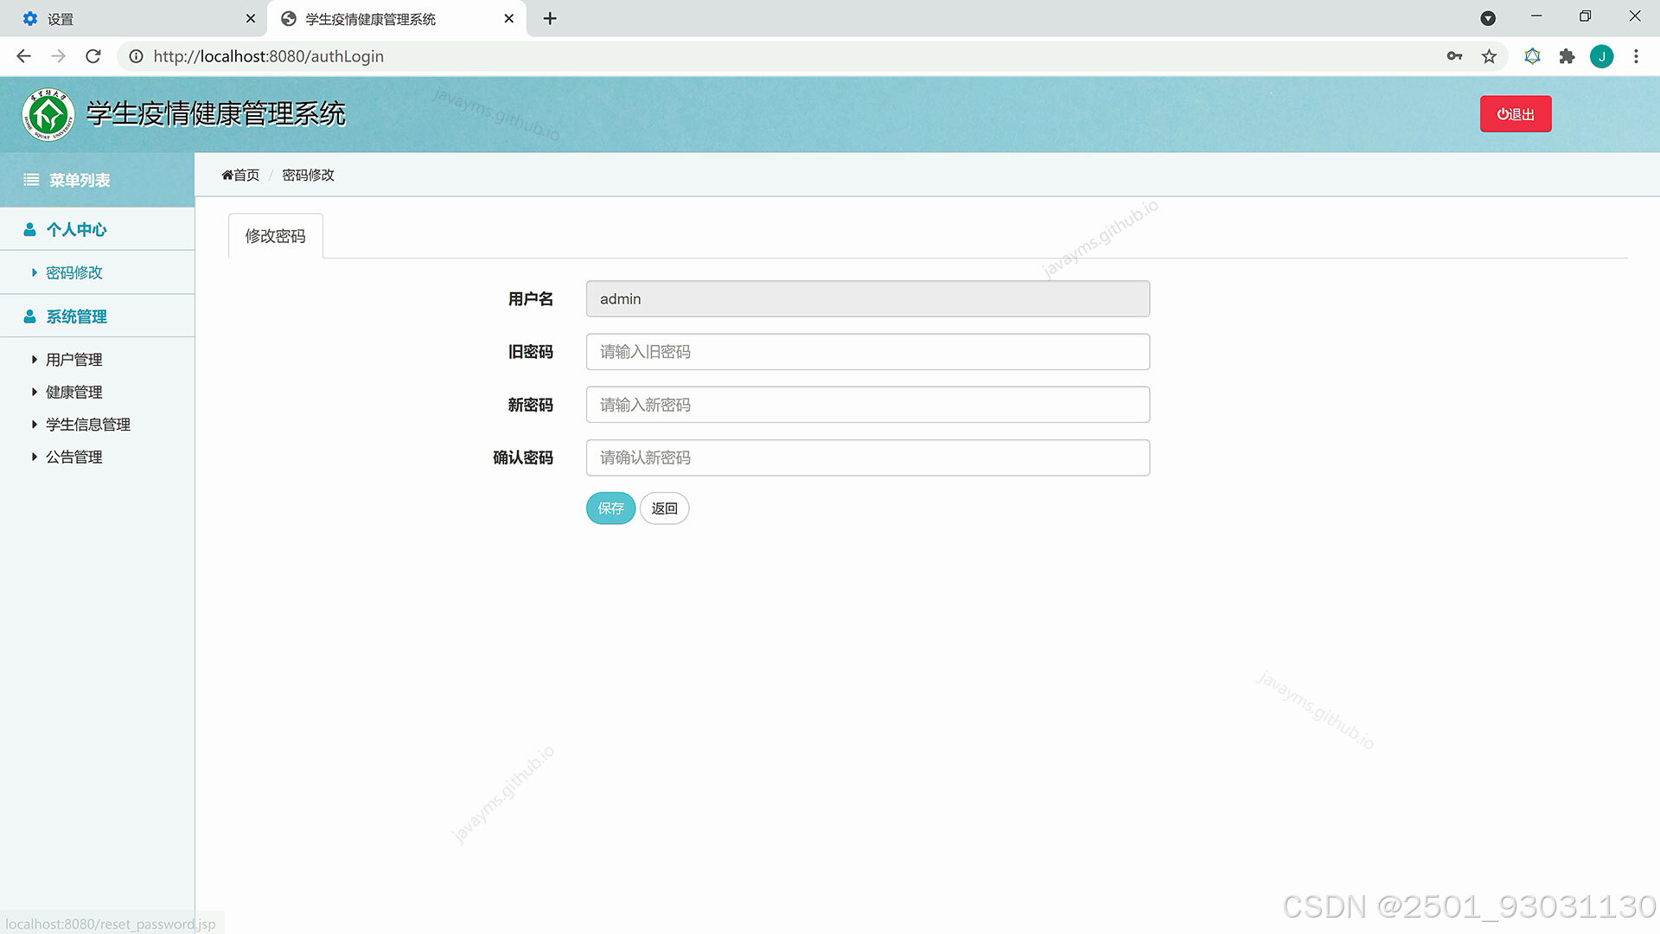This screenshot has height=934, width=1660.
Task: Restore down the browser window
Action: tap(1585, 16)
